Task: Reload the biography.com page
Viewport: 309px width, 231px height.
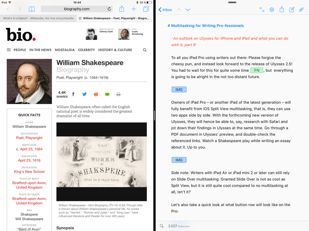Action: pyautogui.click(x=109, y=9)
